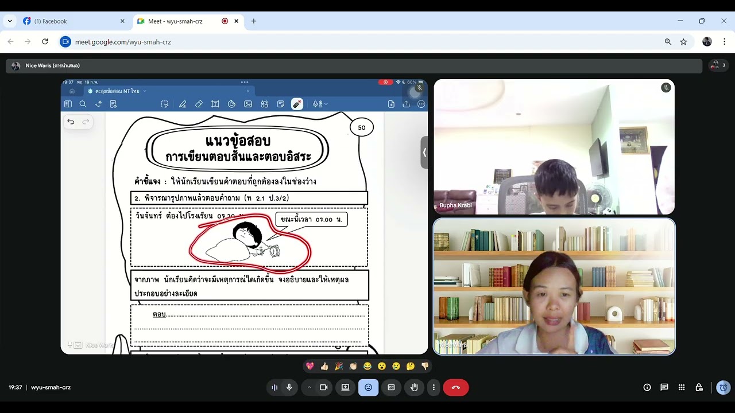Expand video settings arrow beside camera
735x413 pixels.
coord(309,387)
